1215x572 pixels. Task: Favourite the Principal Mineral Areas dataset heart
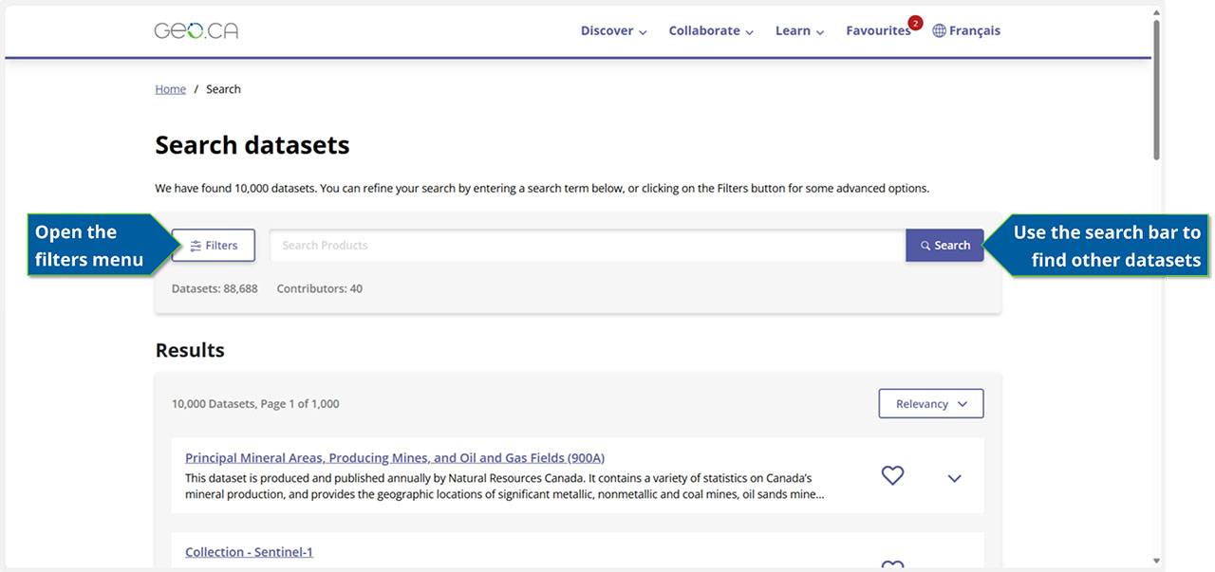click(x=892, y=475)
